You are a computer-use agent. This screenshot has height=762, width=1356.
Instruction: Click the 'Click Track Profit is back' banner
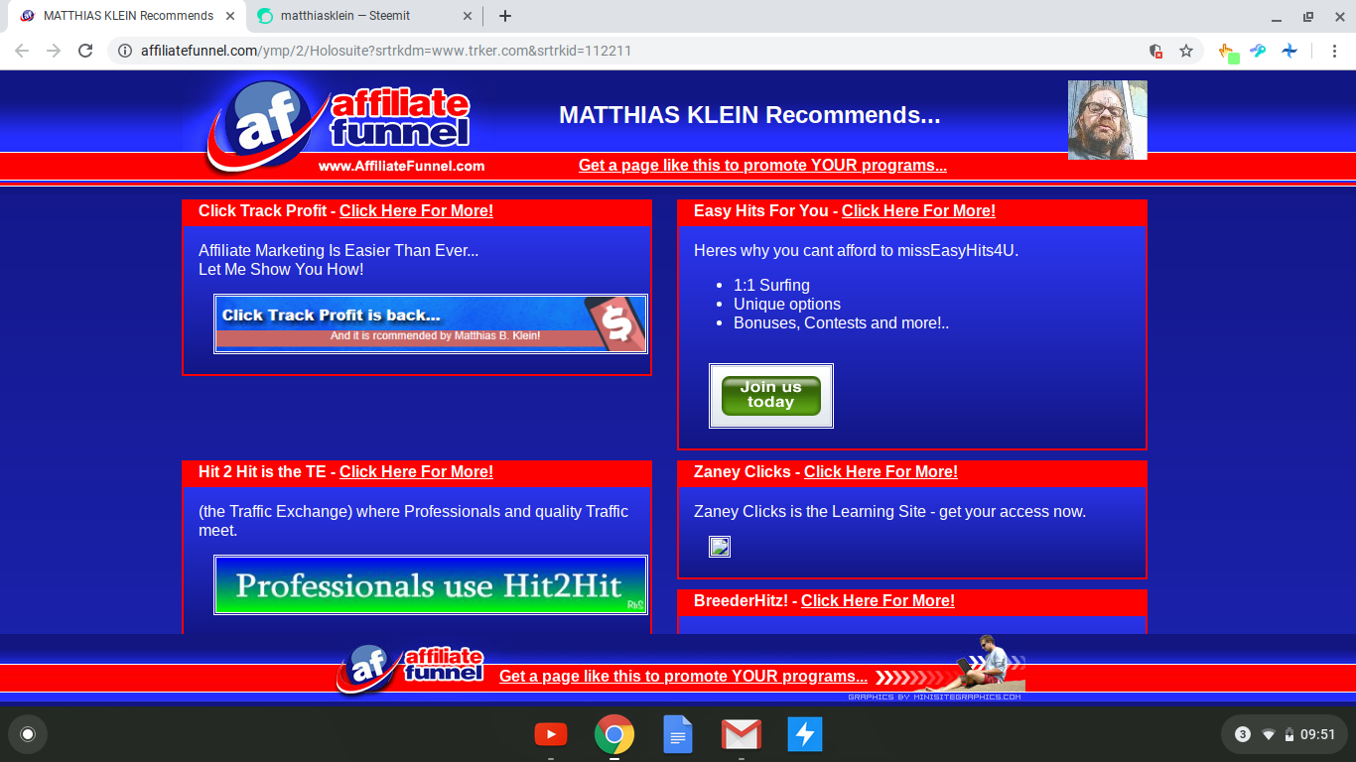tap(431, 323)
